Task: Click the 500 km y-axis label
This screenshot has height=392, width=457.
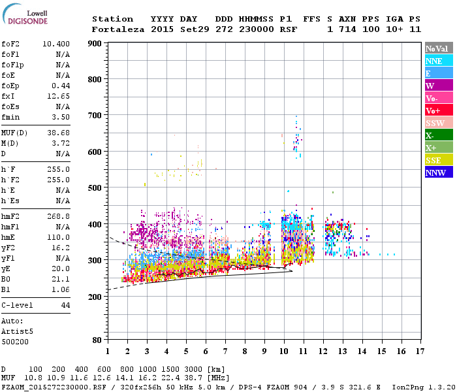Action: pyautogui.click(x=95, y=188)
